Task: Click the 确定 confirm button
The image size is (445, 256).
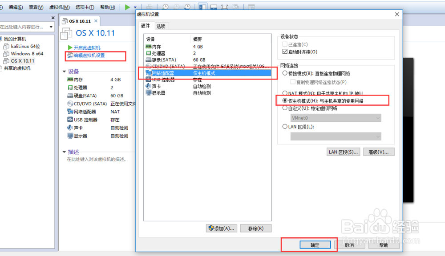Action: coord(315,244)
